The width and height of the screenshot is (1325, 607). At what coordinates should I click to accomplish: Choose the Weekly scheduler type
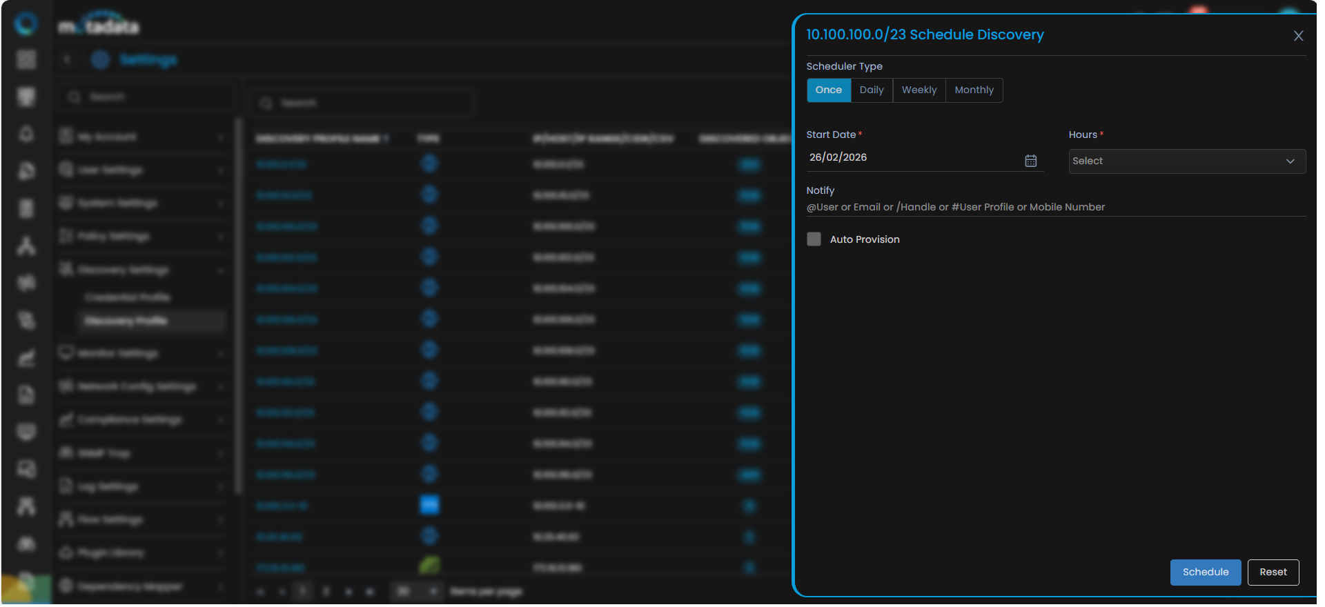919,90
